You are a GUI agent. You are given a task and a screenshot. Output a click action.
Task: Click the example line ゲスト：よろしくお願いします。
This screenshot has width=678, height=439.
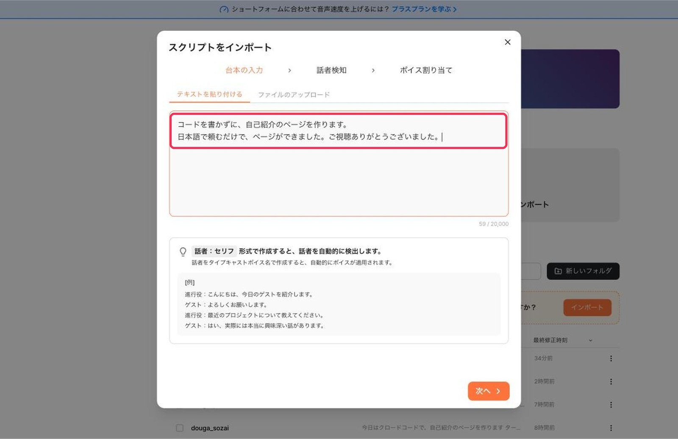226,305
